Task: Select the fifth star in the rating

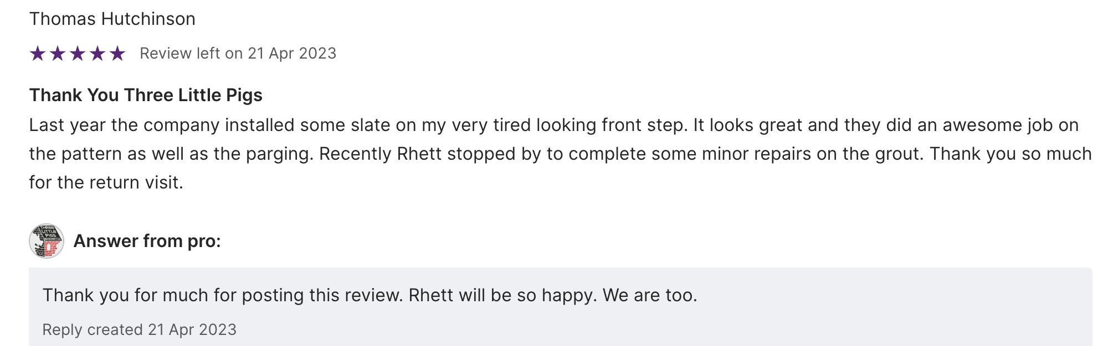Action: pyautogui.click(x=117, y=54)
